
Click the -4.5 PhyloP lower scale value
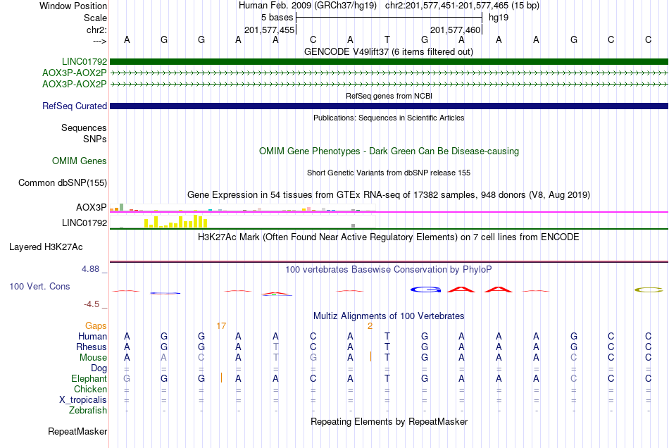tap(92, 304)
